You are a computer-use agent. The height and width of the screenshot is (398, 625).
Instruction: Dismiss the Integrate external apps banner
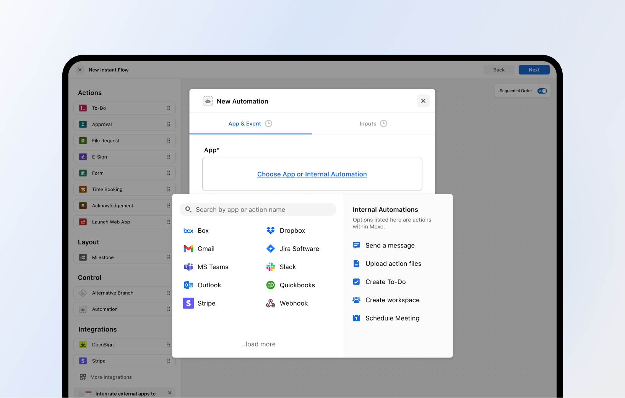[170, 393]
